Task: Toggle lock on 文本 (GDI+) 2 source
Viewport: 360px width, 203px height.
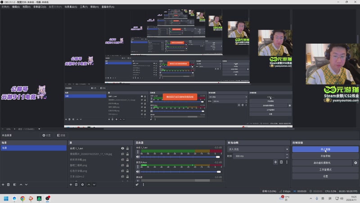Action: (127, 176)
